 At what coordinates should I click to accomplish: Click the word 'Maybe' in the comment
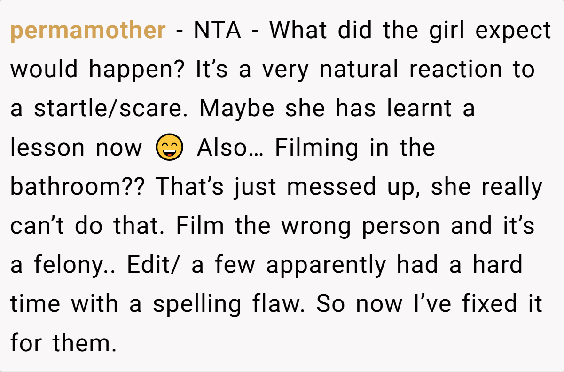pos(236,109)
